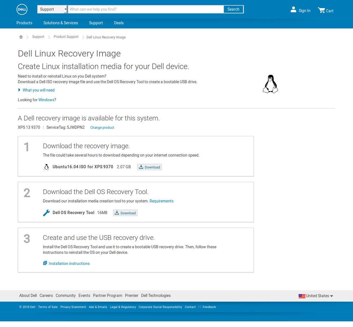Click the book icon beside Installation instructions

[x=45, y=263]
